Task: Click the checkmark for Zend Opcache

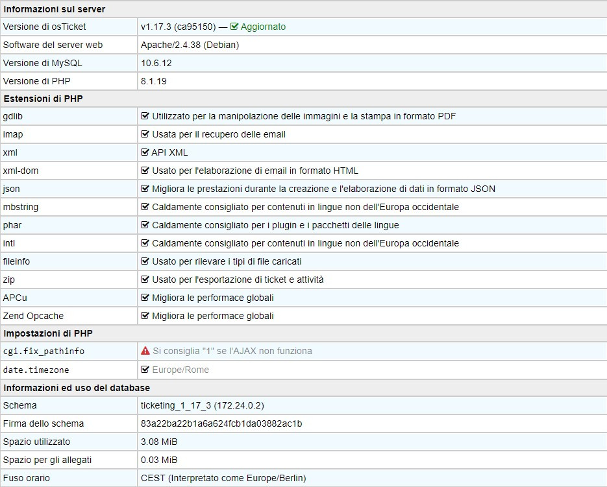Action: pos(145,316)
